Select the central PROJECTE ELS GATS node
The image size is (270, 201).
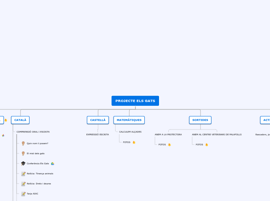pos(135,101)
